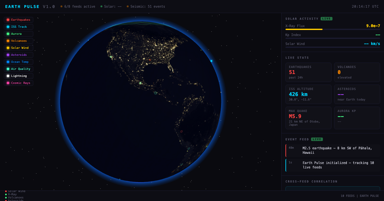The image size is (384, 201).
Task: Click the 20:14:17 UTC clock
Action: (365, 6)
